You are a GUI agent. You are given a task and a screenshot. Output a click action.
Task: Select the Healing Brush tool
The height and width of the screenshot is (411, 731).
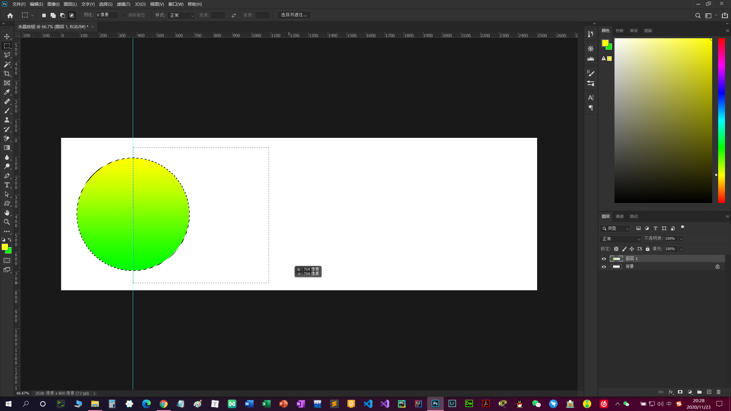coord(7,102)
